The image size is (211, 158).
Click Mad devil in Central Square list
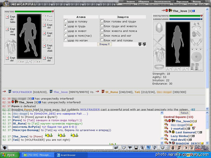tap(178, 140)
